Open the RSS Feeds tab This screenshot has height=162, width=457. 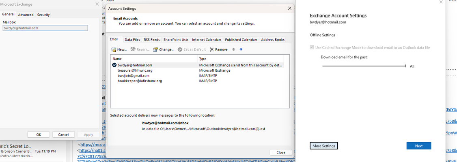coord(151,40)
